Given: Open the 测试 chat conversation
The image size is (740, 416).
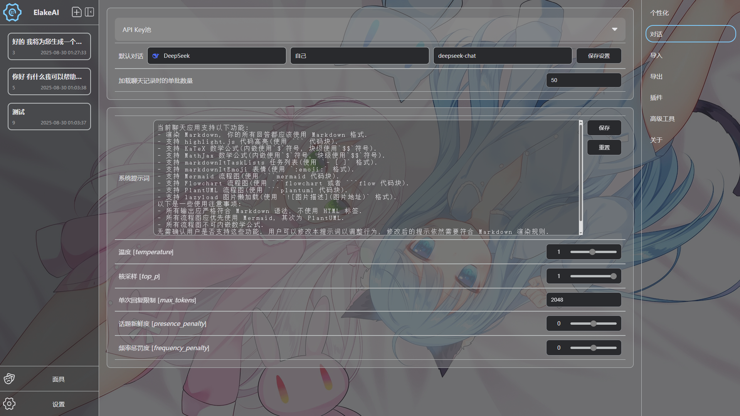Looking at the screenshot, I should pyautogui.click(x=49, y=116).
